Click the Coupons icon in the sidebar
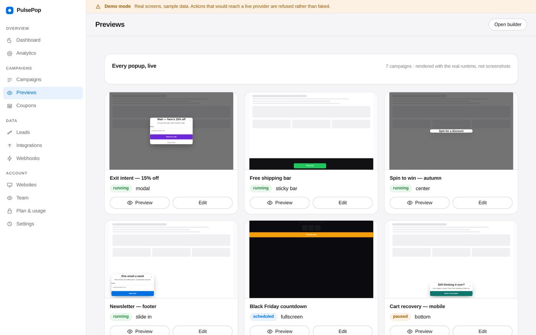Viewport: 536px width, 335px height. [x=10, y=106]
